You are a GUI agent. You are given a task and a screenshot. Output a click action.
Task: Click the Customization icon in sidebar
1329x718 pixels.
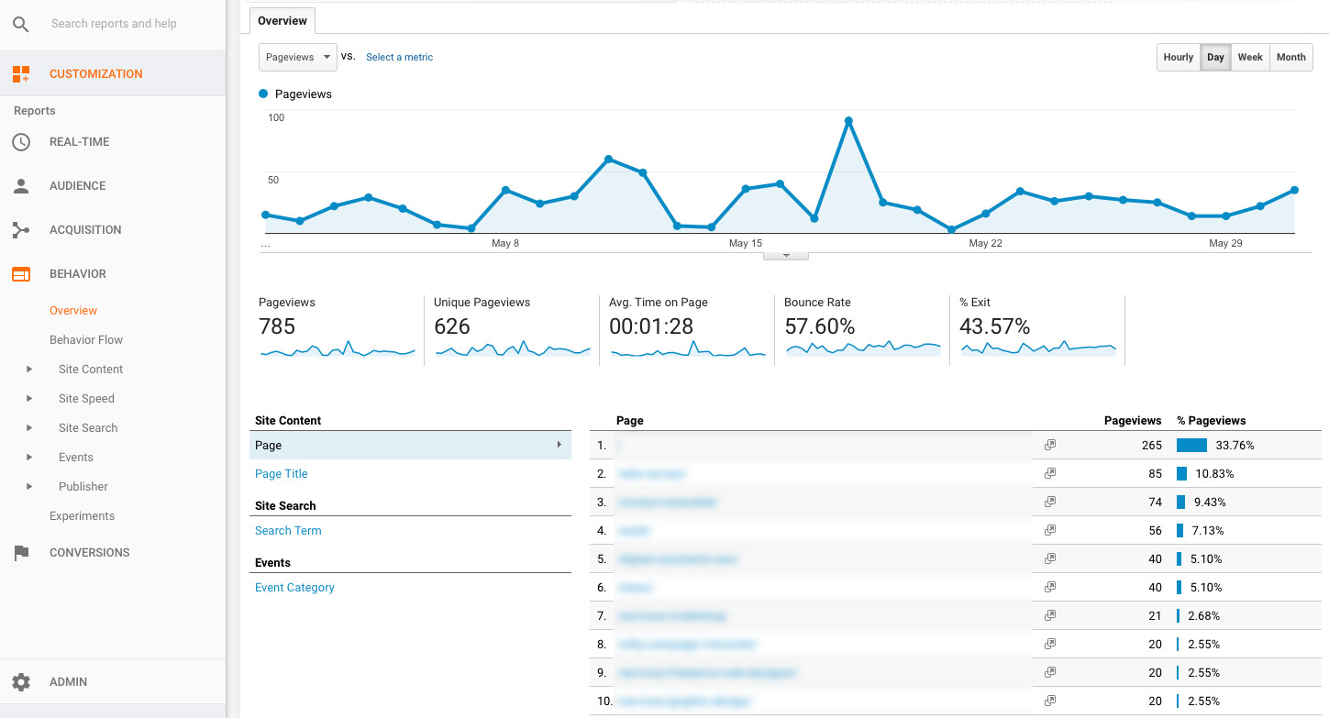(x=21, y=73)
